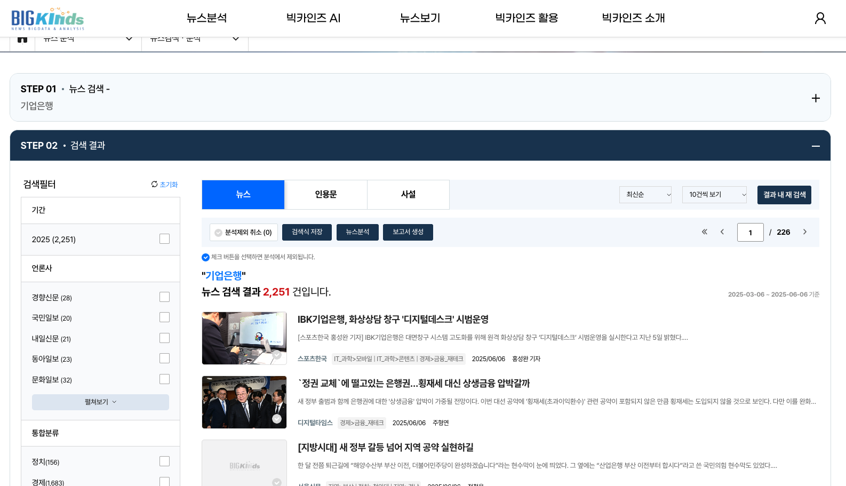Check the 국민일보 filter

pos(164,317)
